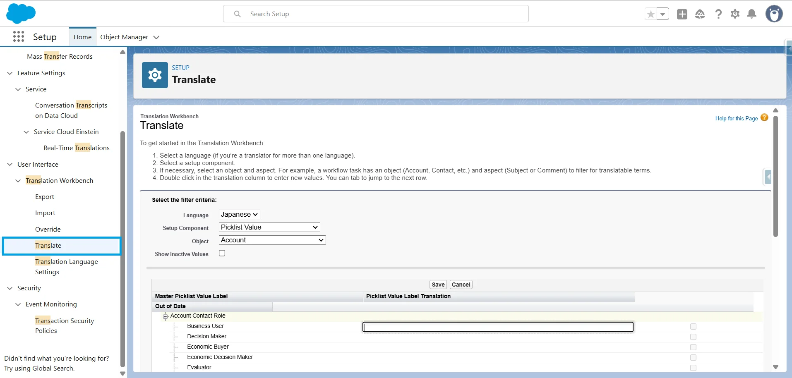Click the main page scroll down arrow
This screenshot has height=378, width=792.
(775, 367)
